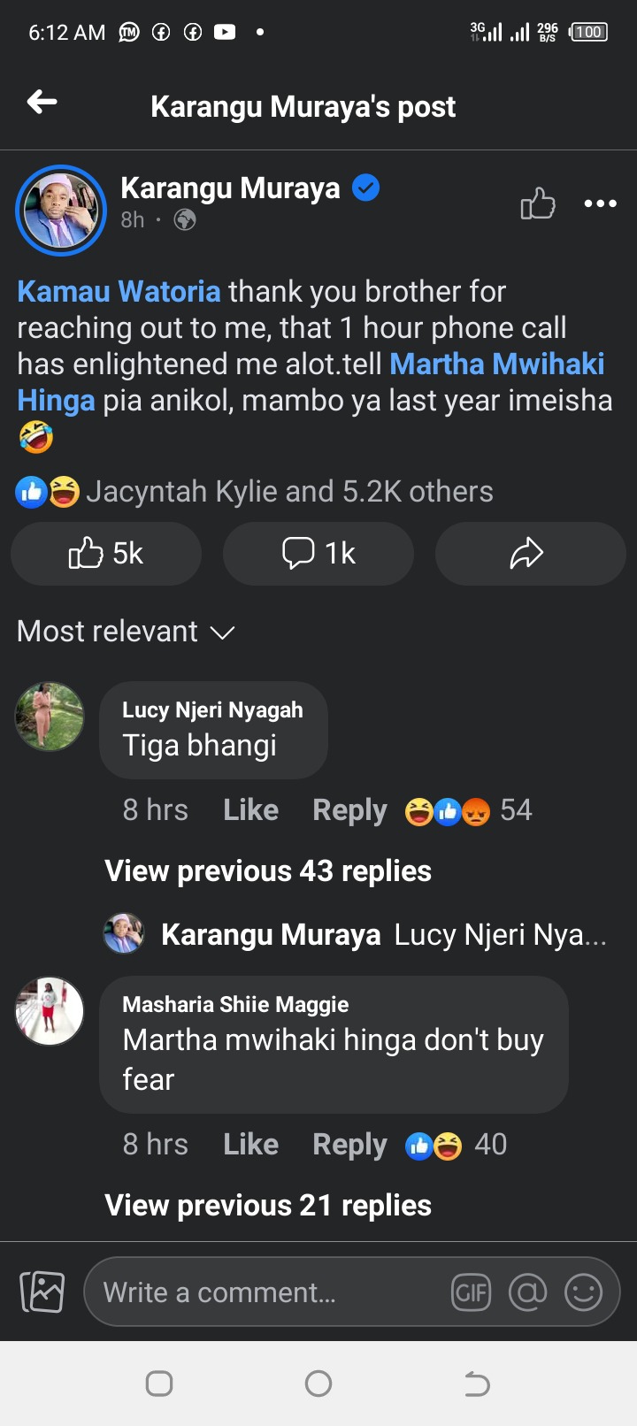
Task: Tap the back arrow in header
Action: [42, 103]
